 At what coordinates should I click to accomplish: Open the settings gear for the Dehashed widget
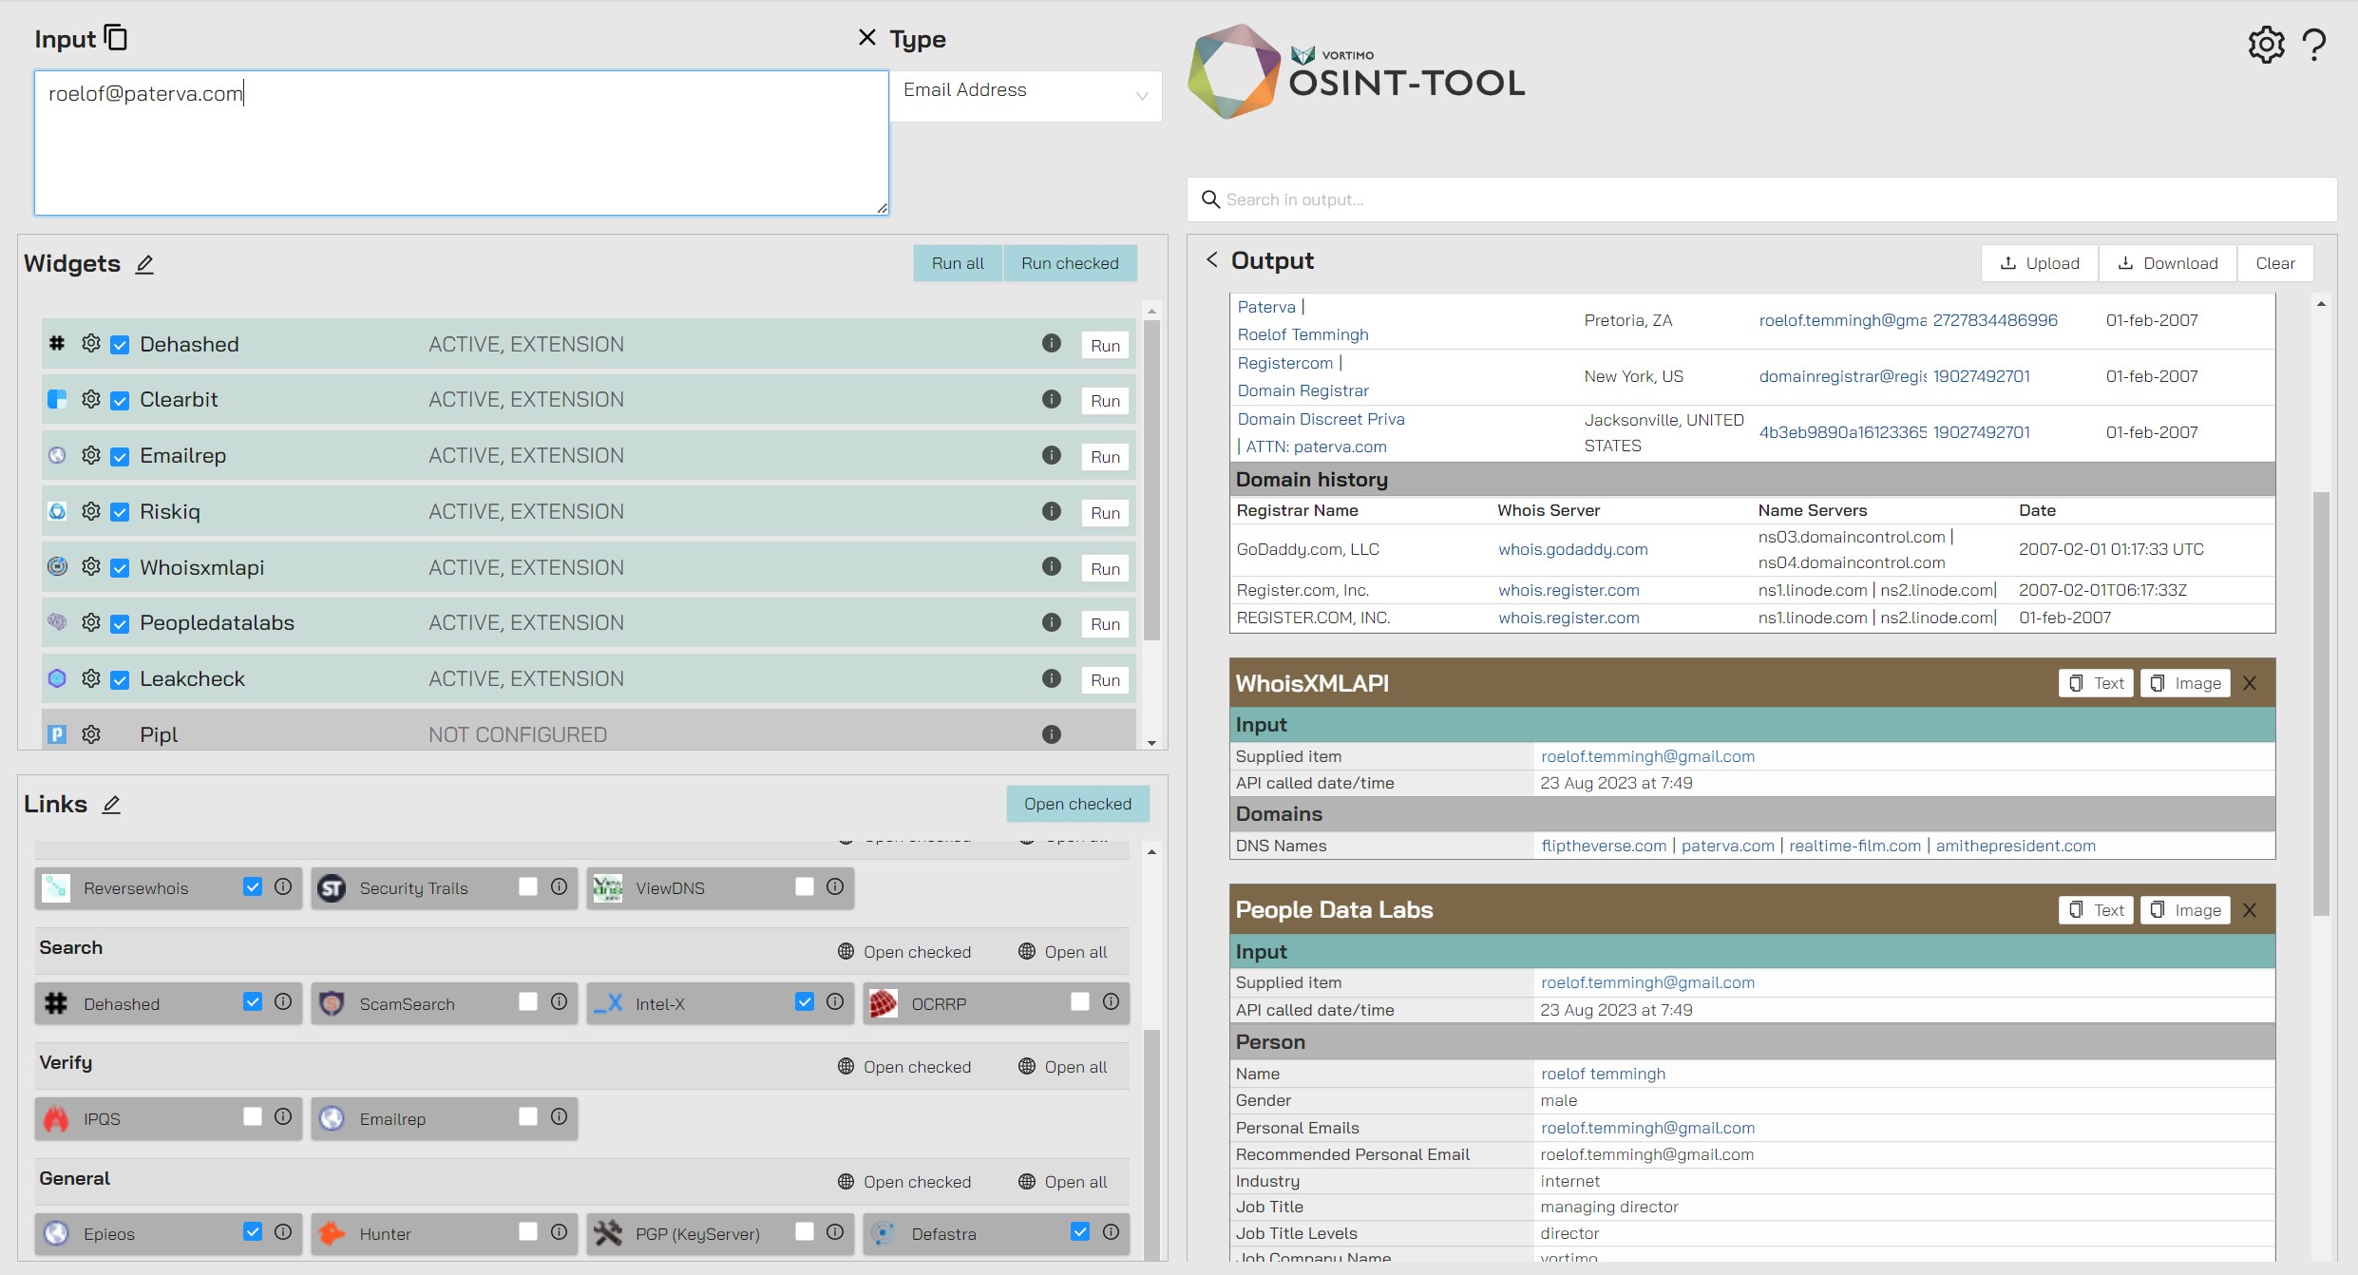90,344
